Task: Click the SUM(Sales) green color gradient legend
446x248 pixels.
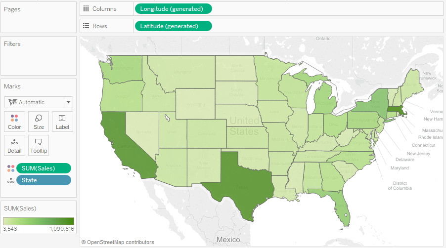Action: point(39,221)
